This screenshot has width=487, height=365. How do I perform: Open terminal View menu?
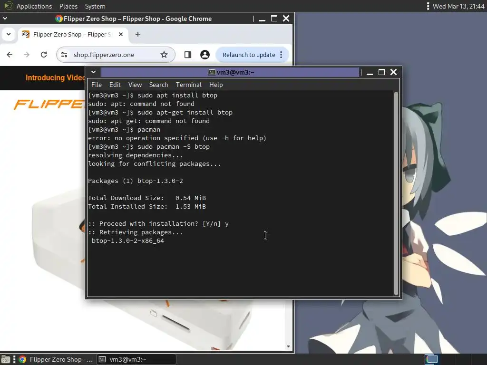(x=135, y=85)
